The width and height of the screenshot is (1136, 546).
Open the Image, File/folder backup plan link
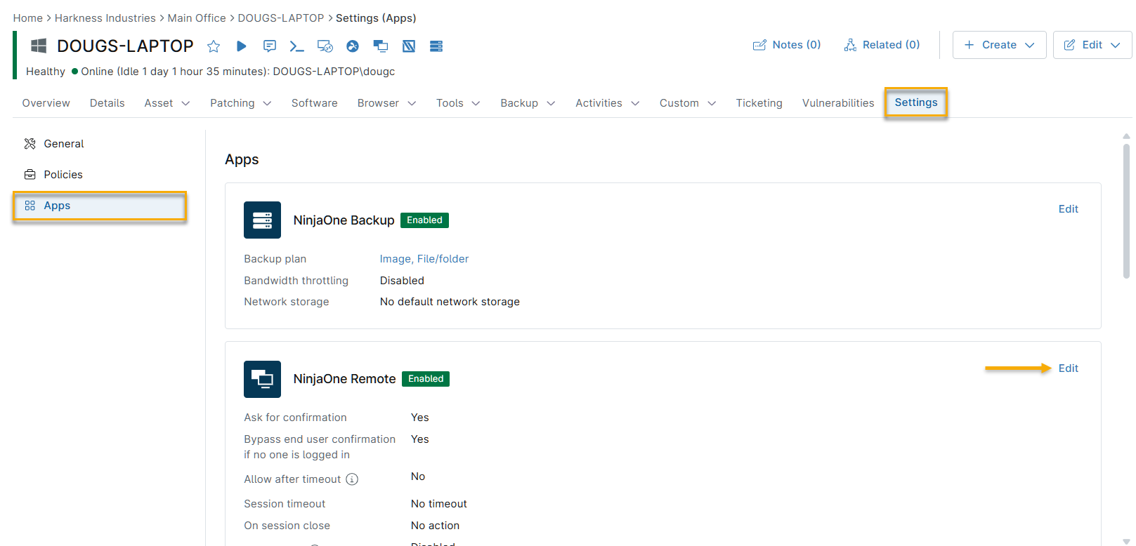click(x=424, y=259)
